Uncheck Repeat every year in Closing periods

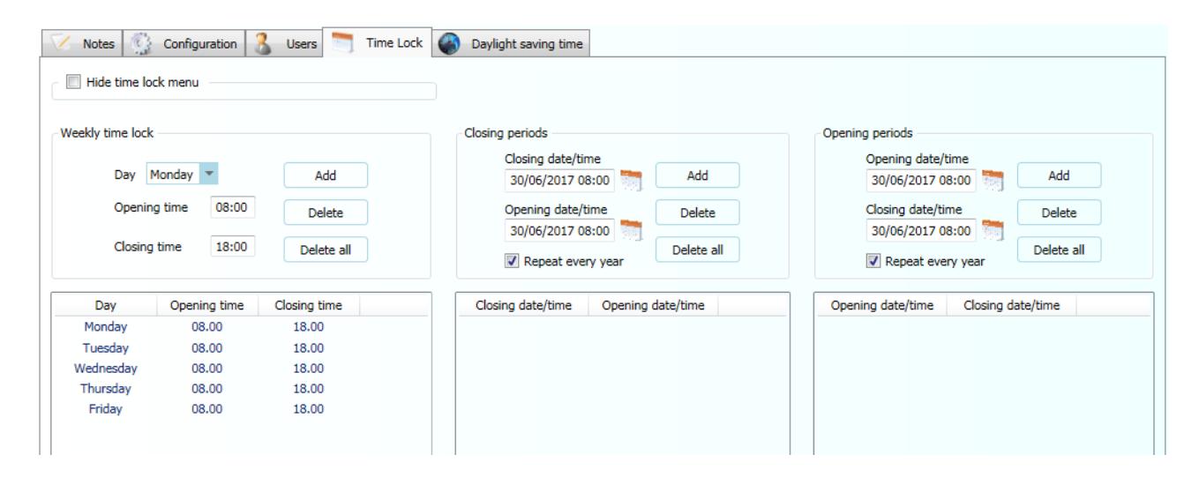pyautogui.click(x=510, y=261)
